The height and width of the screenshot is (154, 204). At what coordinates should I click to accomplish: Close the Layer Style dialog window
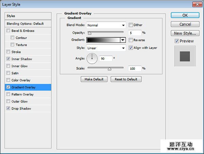click(196, 4)
